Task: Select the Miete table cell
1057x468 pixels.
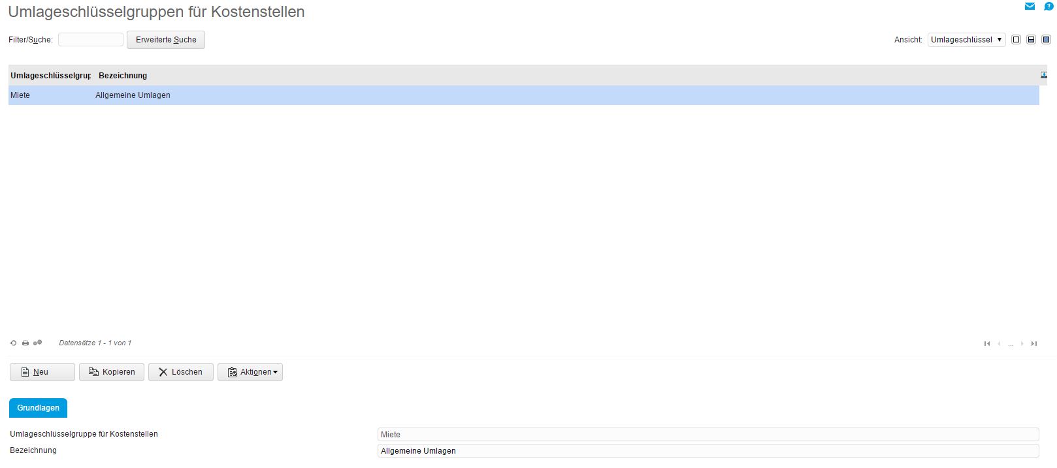Action: pyautogui.click(x=20, y=95)
